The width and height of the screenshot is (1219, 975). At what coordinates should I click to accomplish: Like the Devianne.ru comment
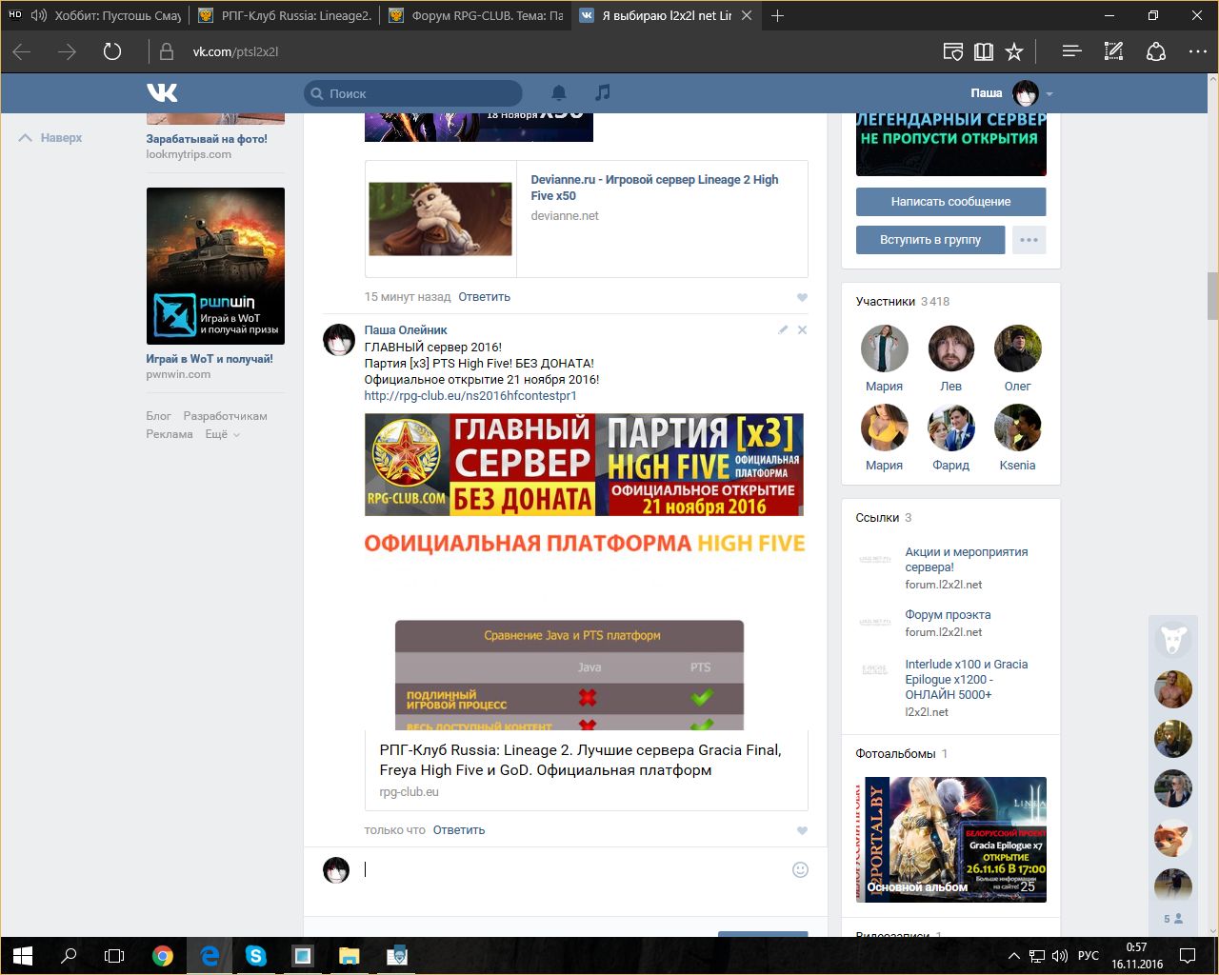(x=802, y=297)
